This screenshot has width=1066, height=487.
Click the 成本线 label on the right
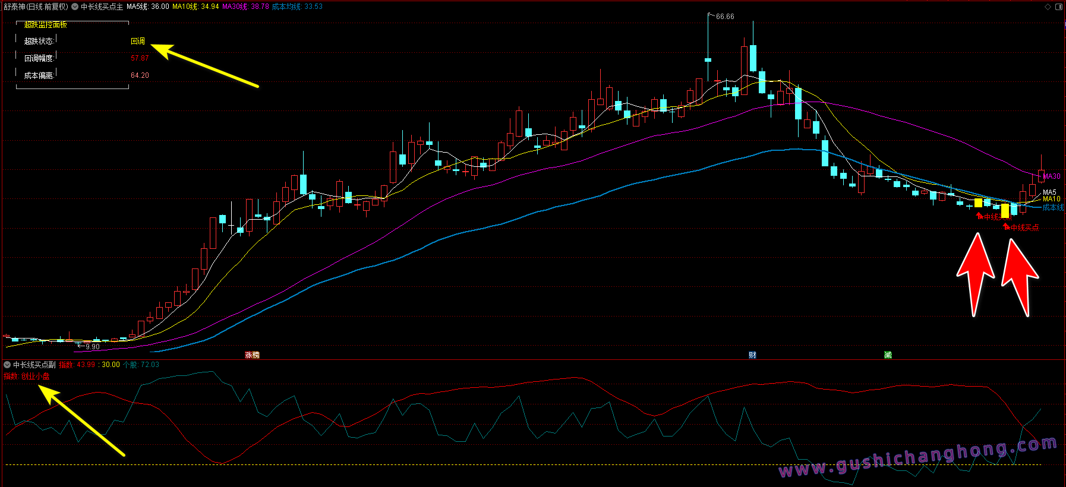tap(1052, 207)
